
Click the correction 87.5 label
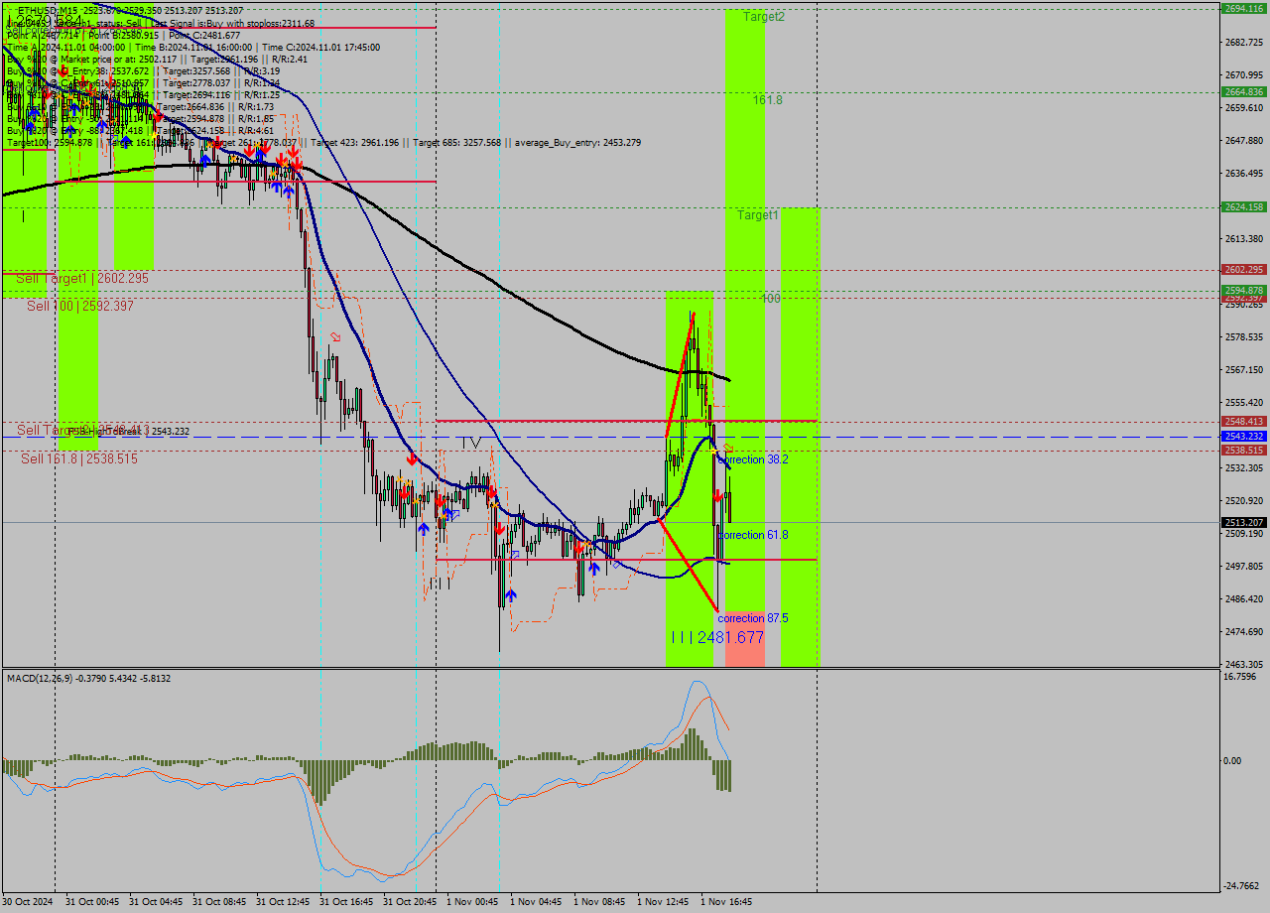(753, 618)
